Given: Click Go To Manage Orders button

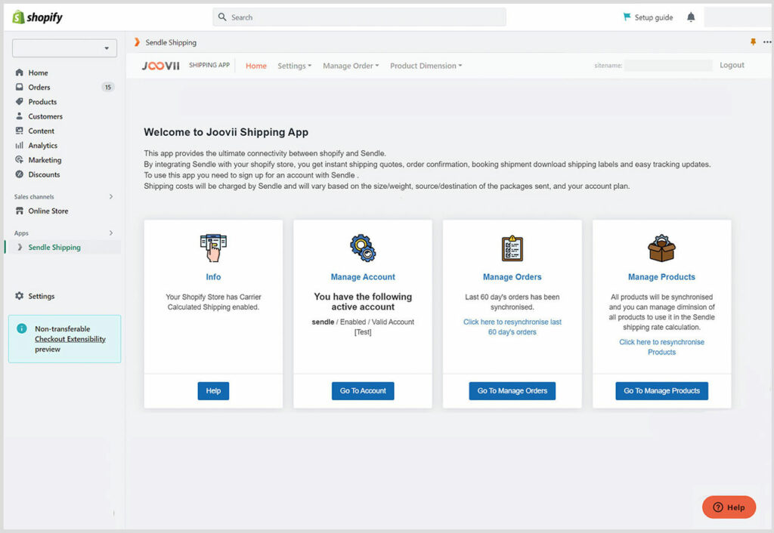Looking at the screenshot, I should pos(512,390).
